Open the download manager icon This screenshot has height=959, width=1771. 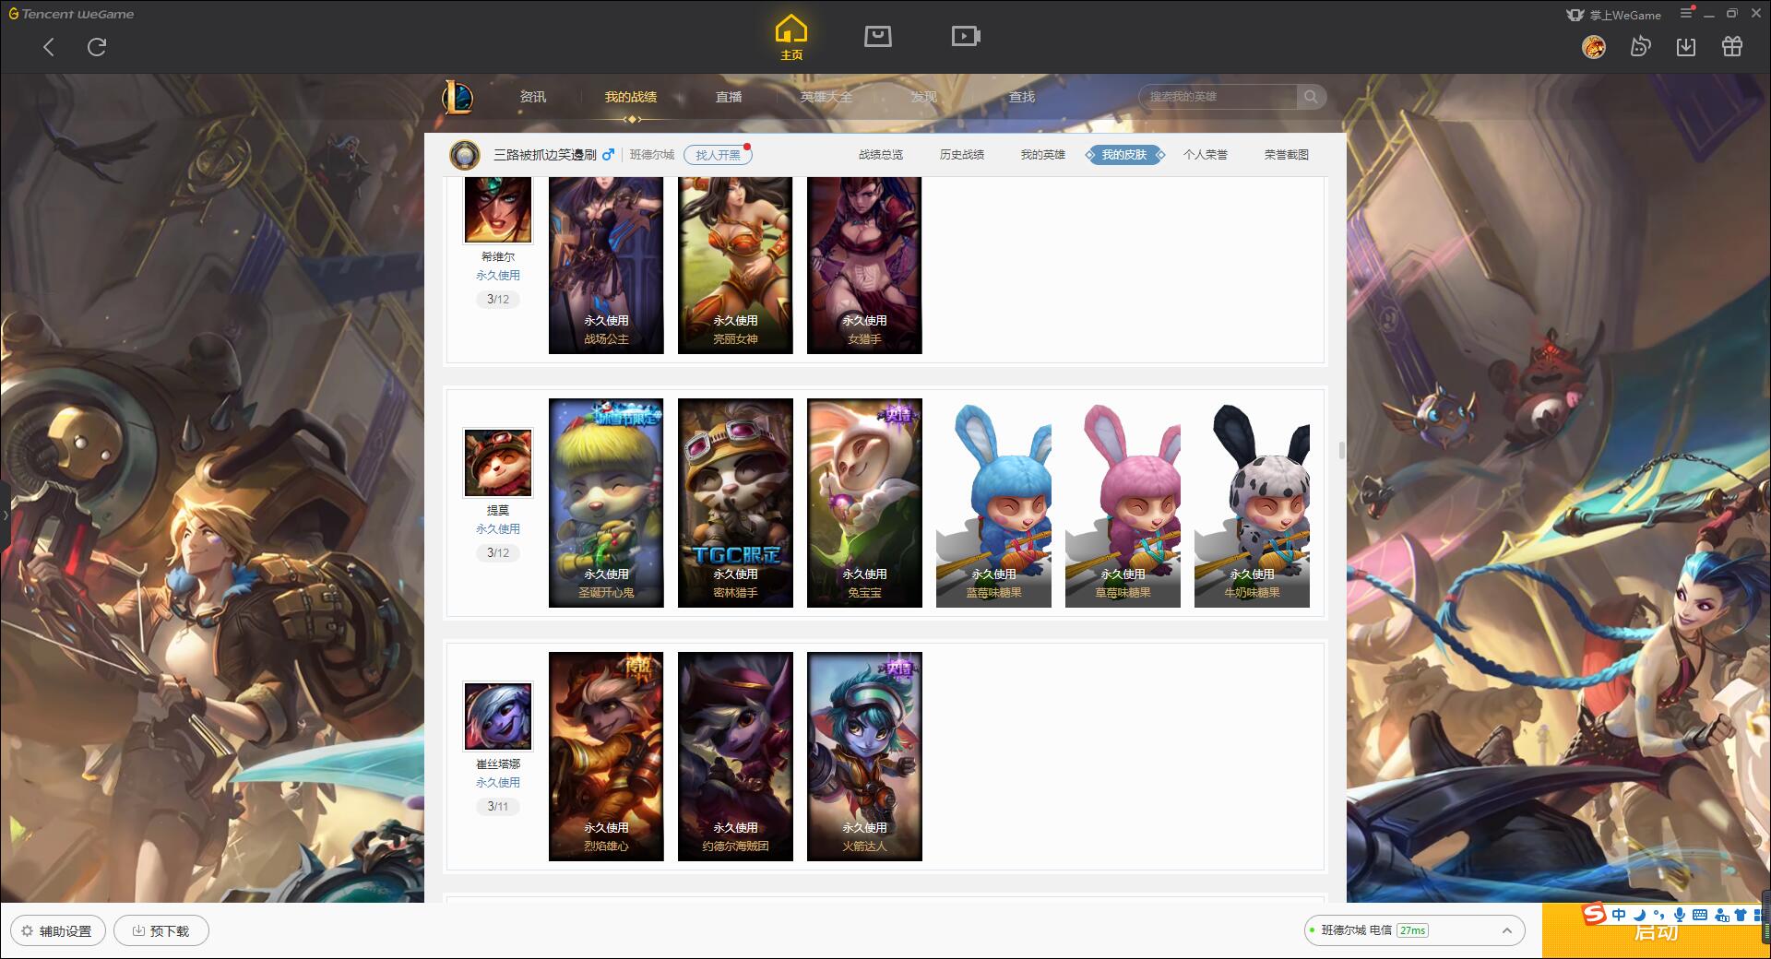tap(1686, 46)
